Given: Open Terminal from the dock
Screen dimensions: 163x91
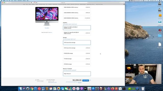Looking at the screenshot, I should [x=124, y=89].
